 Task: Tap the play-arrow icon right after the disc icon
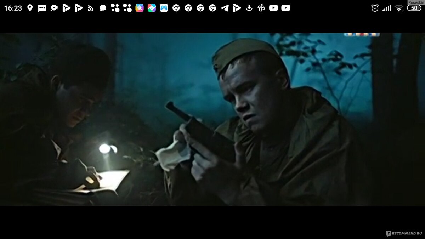point(66,8)
